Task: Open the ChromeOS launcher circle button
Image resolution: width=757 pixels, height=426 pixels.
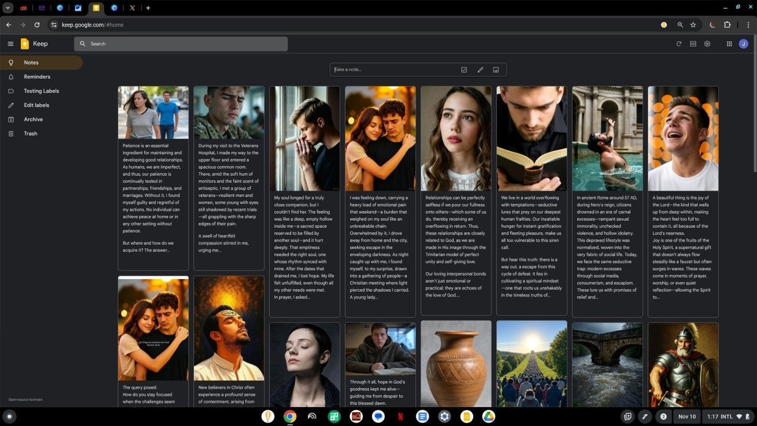Action: pyautogui.click(x=9, y=417)
